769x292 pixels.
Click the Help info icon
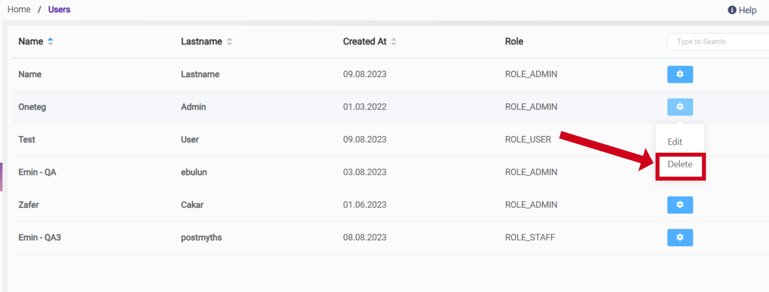pos(732,10)
